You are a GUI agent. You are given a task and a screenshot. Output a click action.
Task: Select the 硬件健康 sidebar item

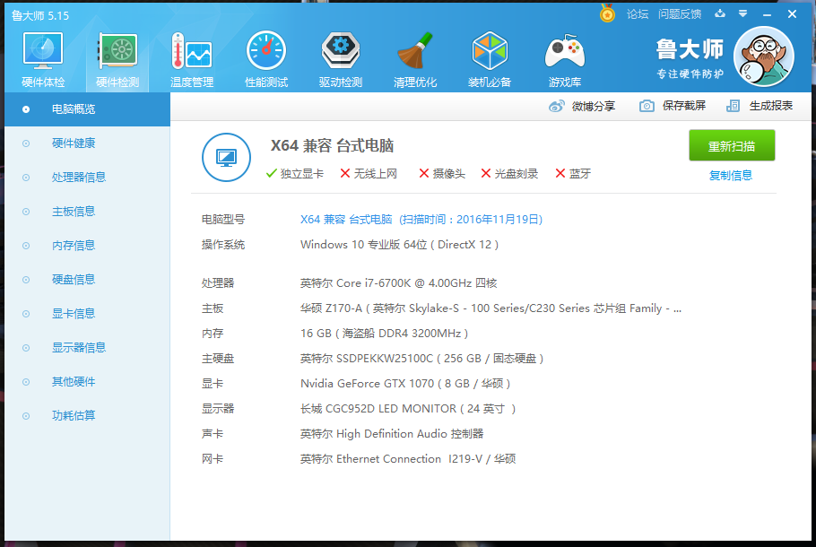[88, 143]
